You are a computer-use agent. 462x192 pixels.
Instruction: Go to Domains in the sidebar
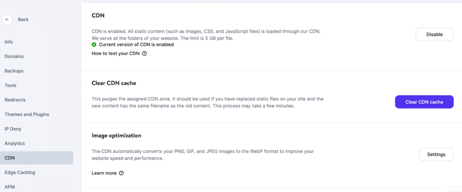point(14,56)
